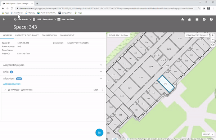The width and height of the screenshot is (216, 140).
Task: Navigate to 1327 - Savery Hall breadcrumb
Action: pyautogui.click(x=43, y=19)
